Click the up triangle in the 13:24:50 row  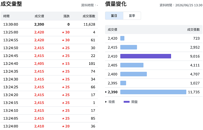[63, 48]
